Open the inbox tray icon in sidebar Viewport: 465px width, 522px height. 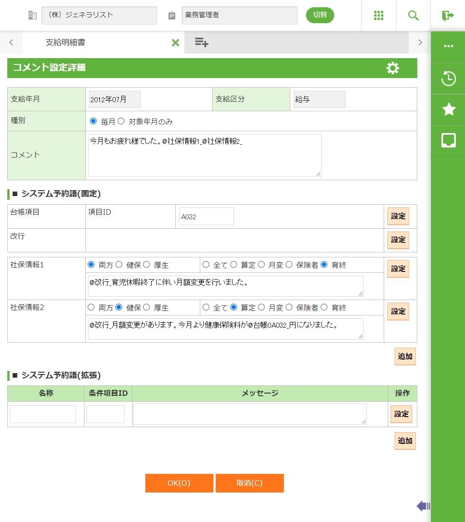[448, 140]
